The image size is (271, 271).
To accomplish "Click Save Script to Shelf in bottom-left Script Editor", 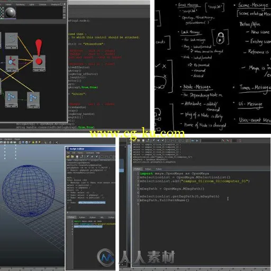I will [82, 157].
